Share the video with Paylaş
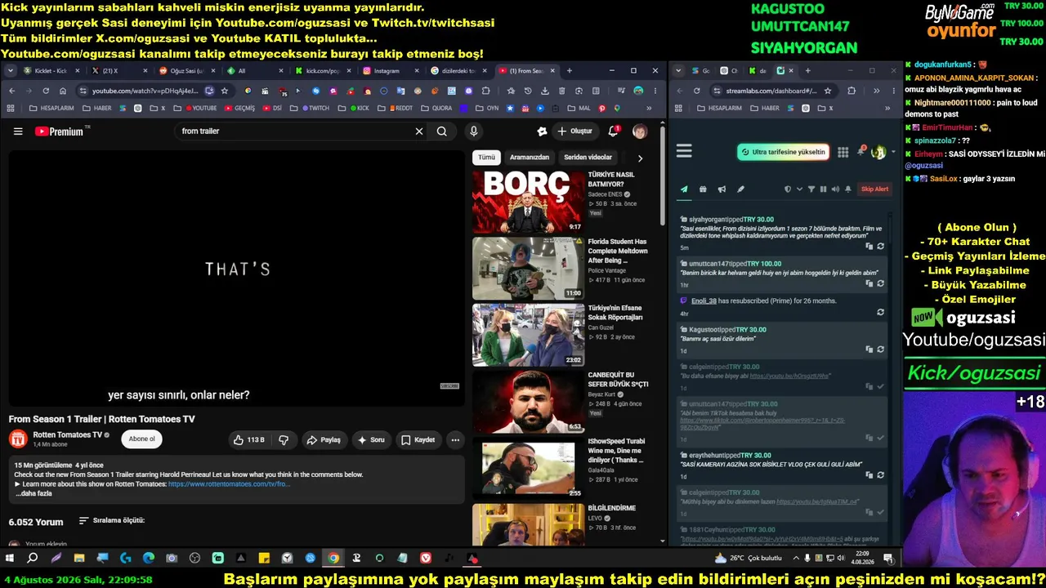 [x=324, y=440]
